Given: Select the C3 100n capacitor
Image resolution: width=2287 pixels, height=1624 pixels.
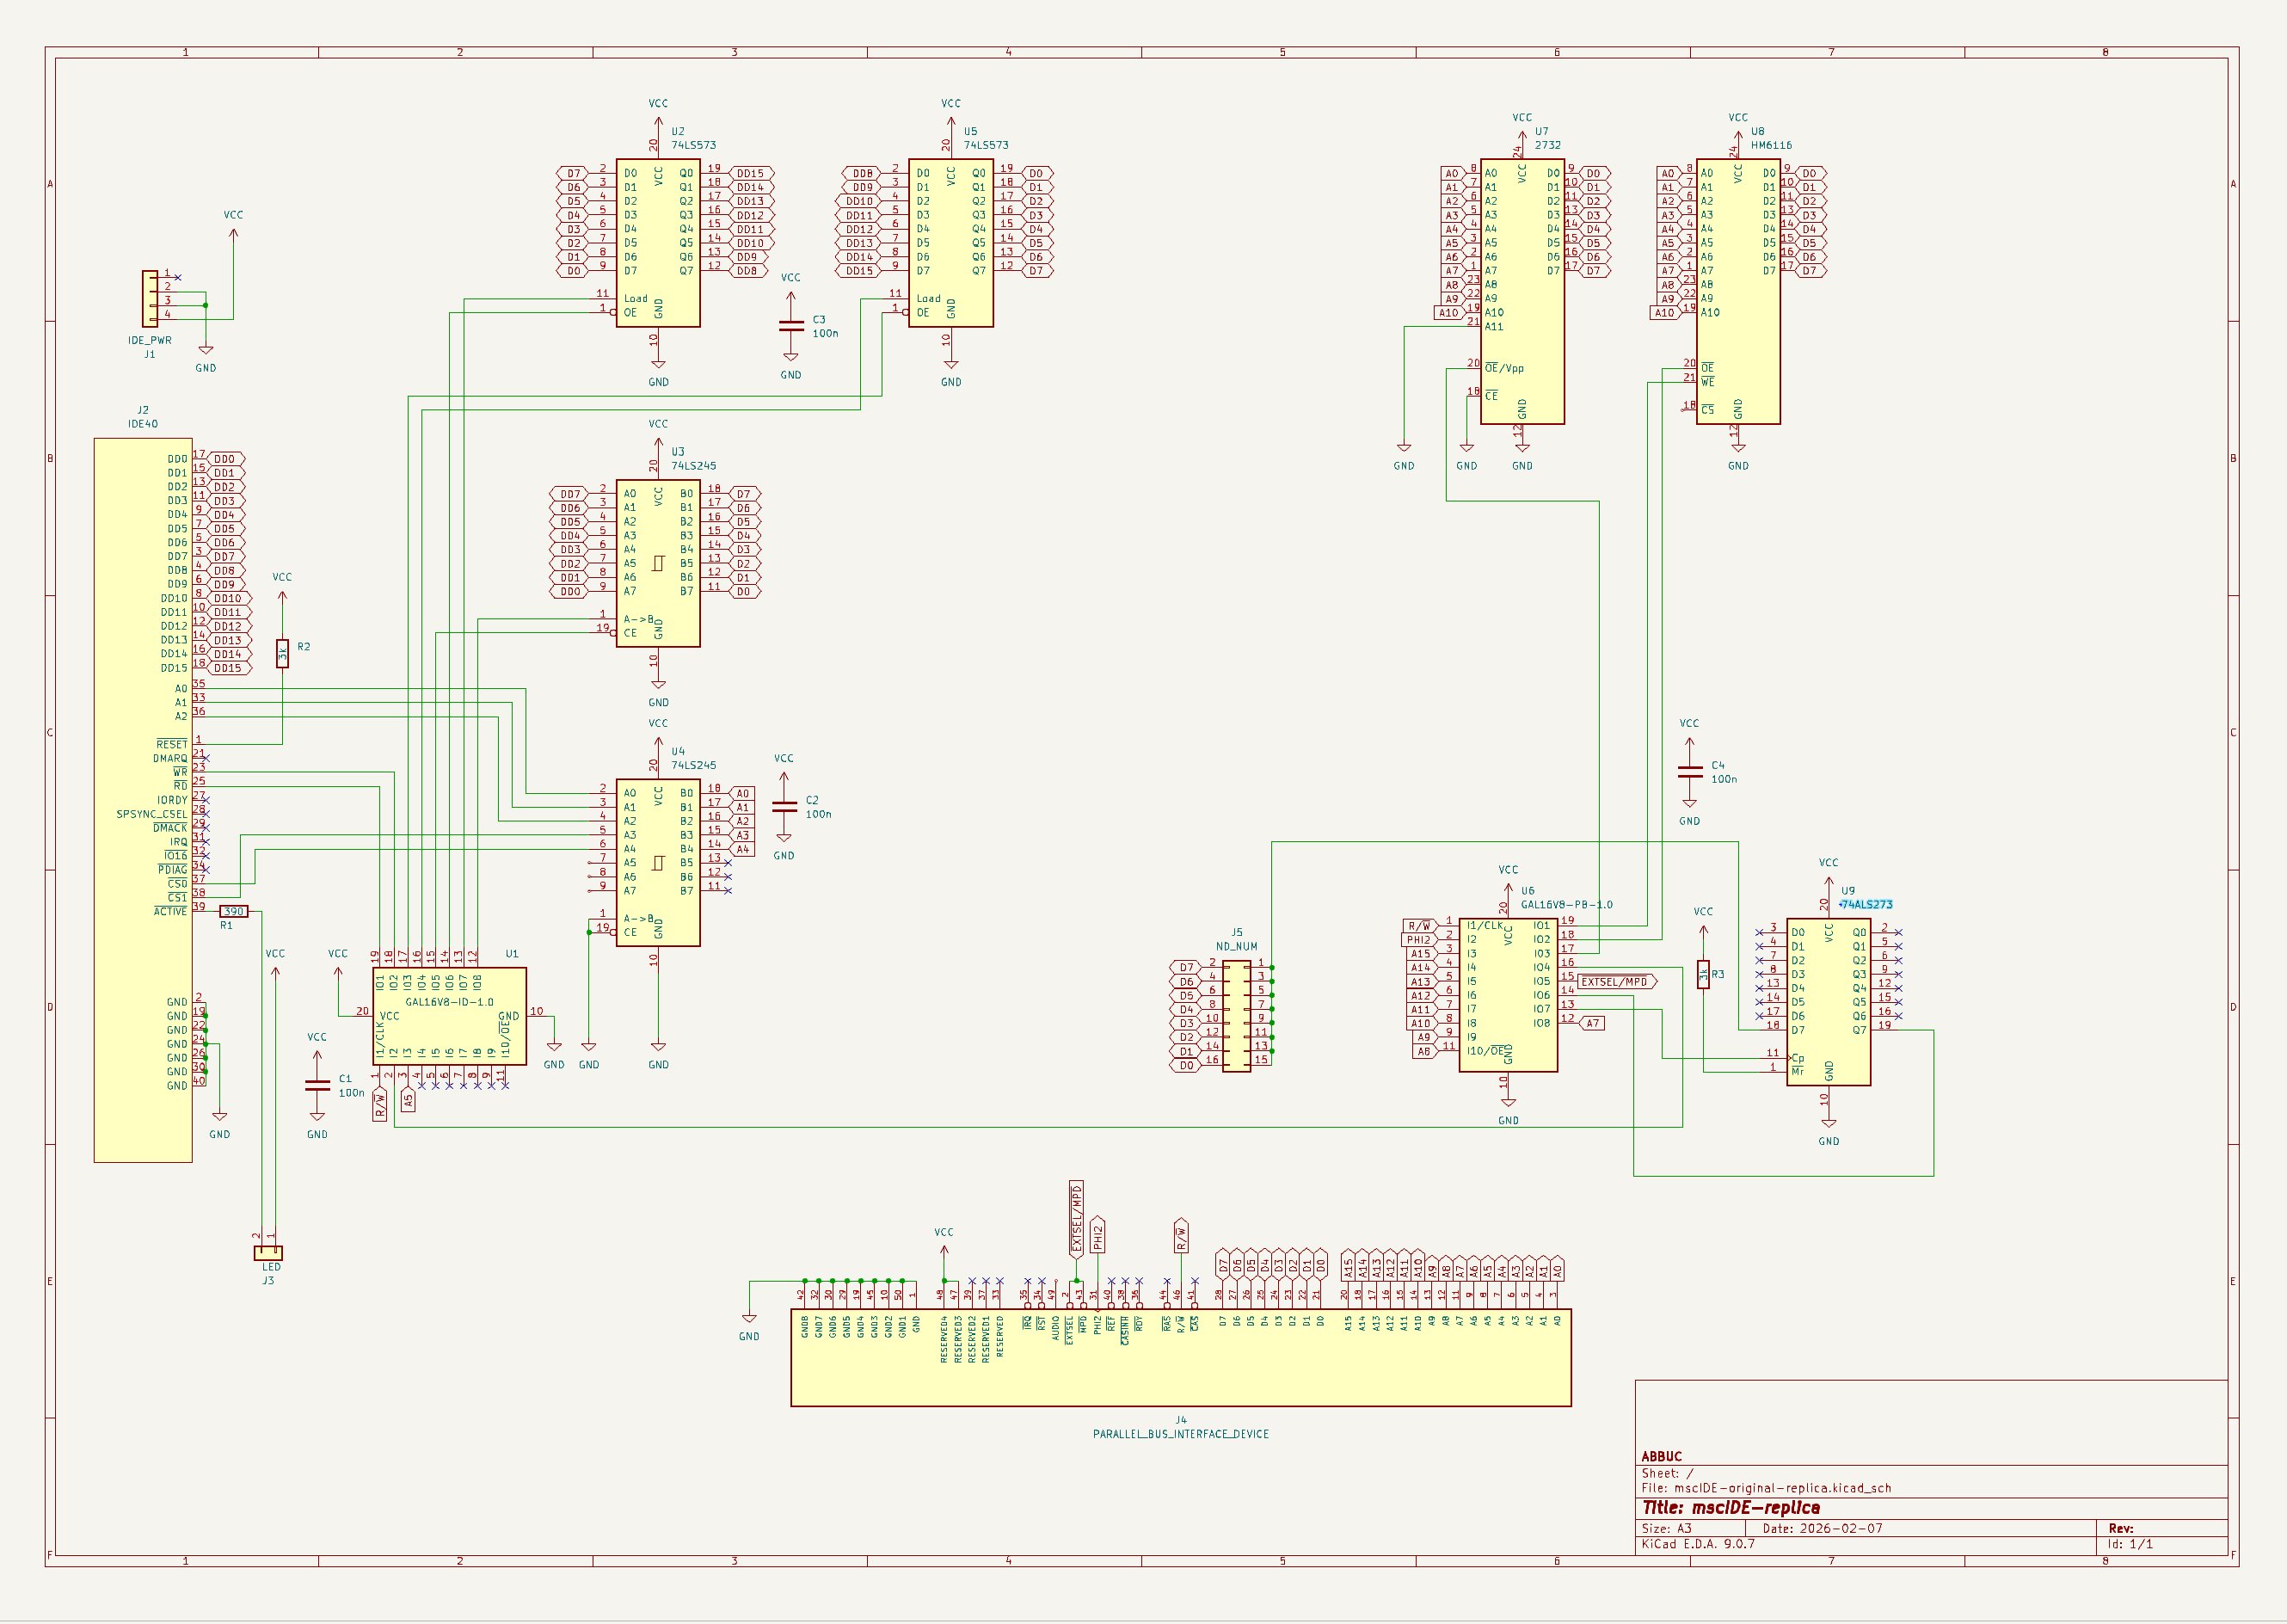Looking at the screenshot, I should coord(790,325).
